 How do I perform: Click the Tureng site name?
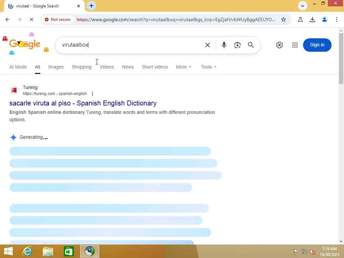30,87
